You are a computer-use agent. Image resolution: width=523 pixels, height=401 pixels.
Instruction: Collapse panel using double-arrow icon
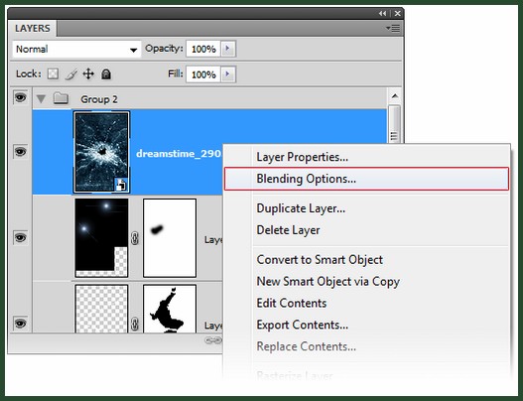tap(382, 13)
